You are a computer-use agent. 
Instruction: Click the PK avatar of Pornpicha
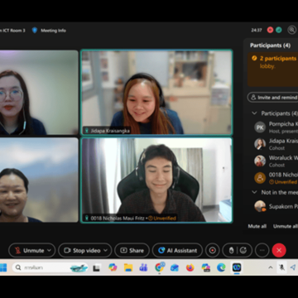click(x=260, y=127)
